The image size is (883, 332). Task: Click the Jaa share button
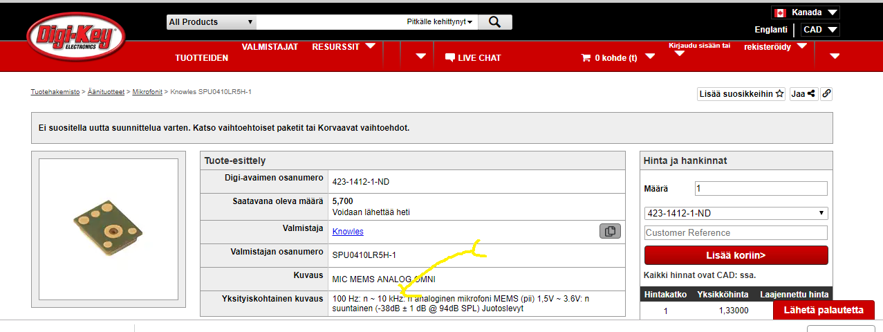click(803, 94)
